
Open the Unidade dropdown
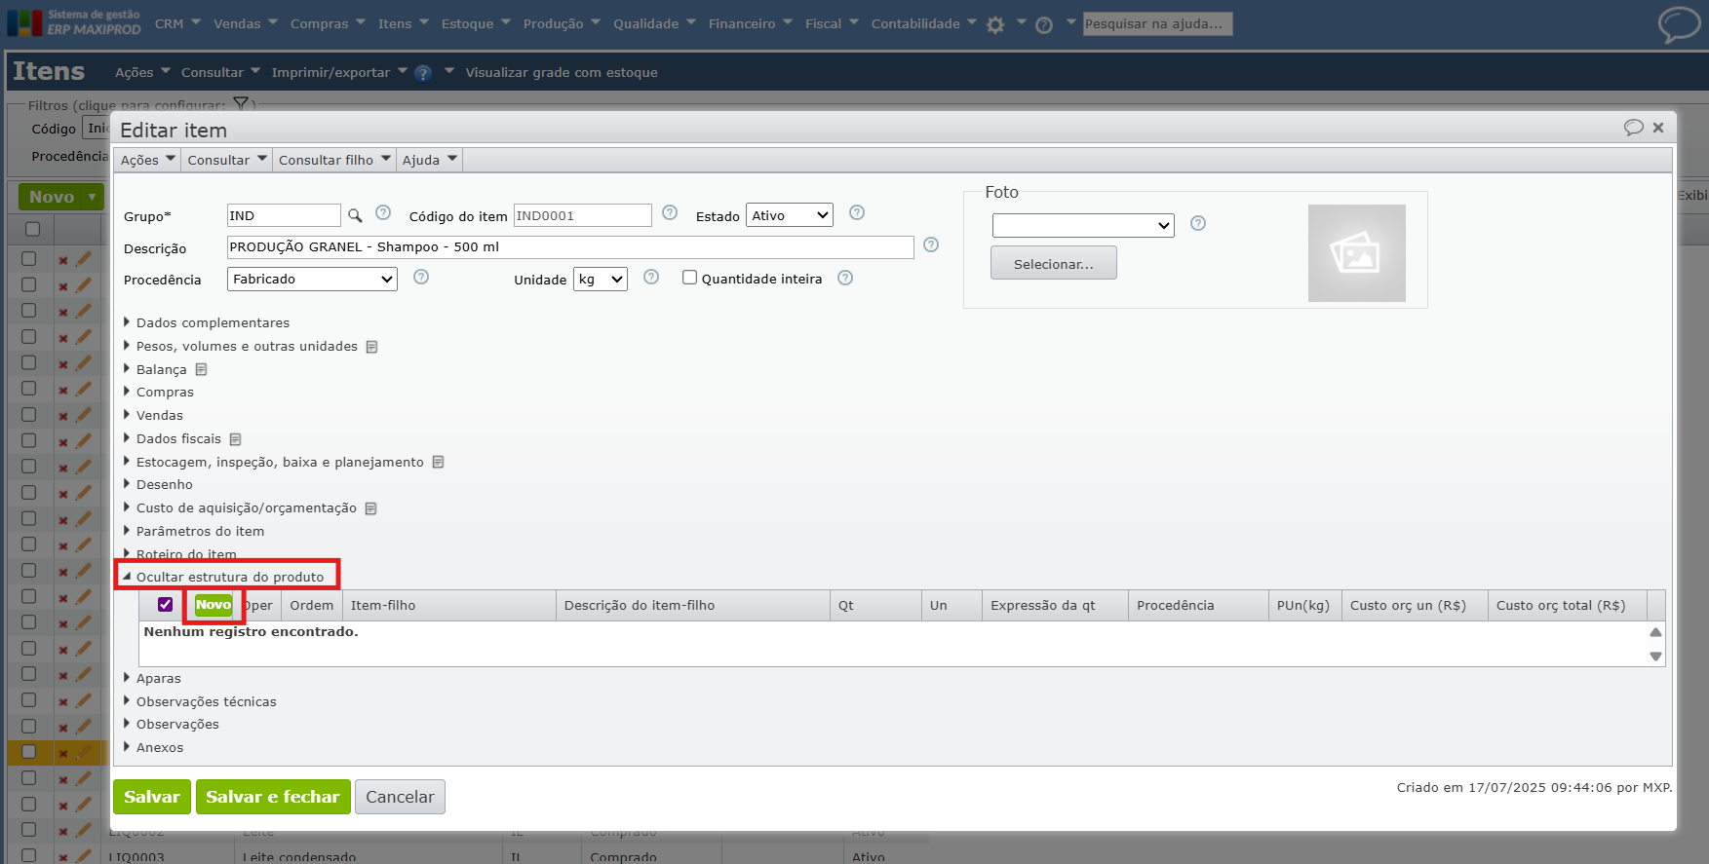601,280
